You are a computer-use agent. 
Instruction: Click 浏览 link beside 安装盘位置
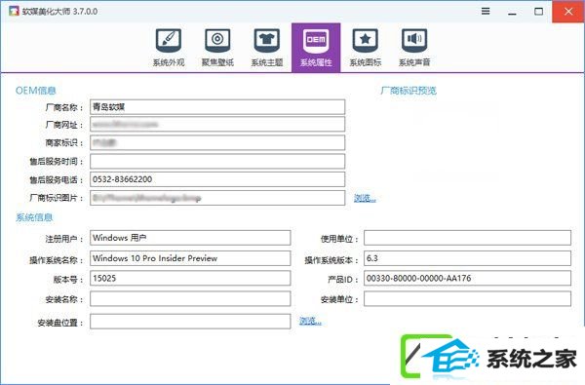(x=310, y=321)
